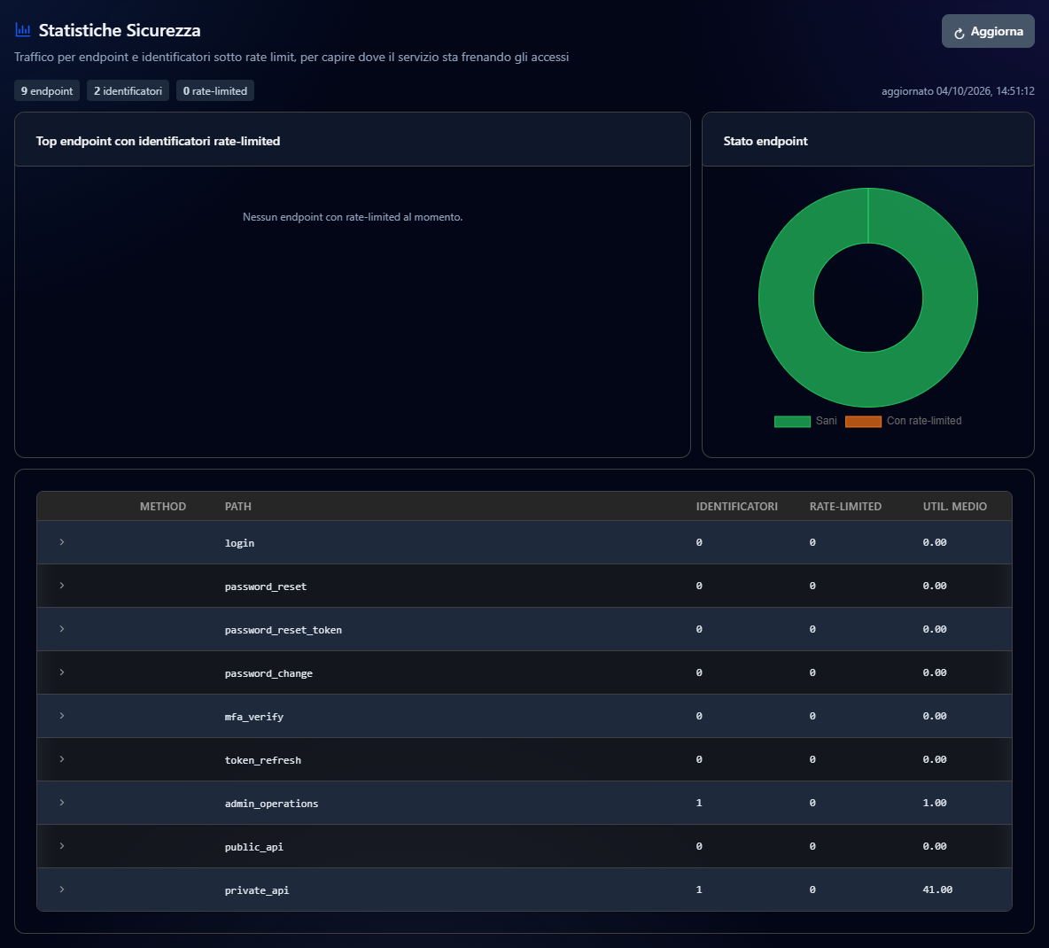Click the Stato endpoint panel title
1049x948 pixels.
point(765,141)
